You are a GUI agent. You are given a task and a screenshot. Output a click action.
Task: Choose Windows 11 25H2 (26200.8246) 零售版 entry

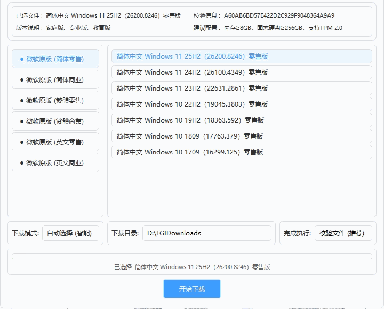point(242,56)
